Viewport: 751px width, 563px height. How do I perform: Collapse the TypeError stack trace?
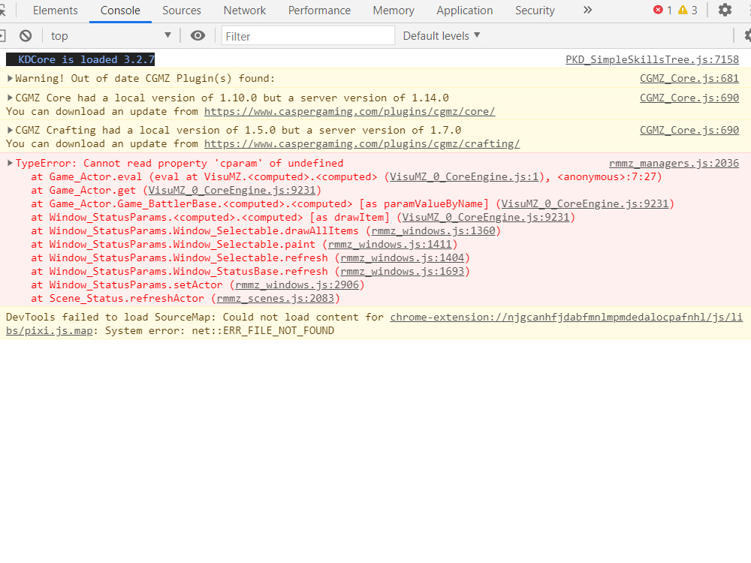click(x=10, y=163)
